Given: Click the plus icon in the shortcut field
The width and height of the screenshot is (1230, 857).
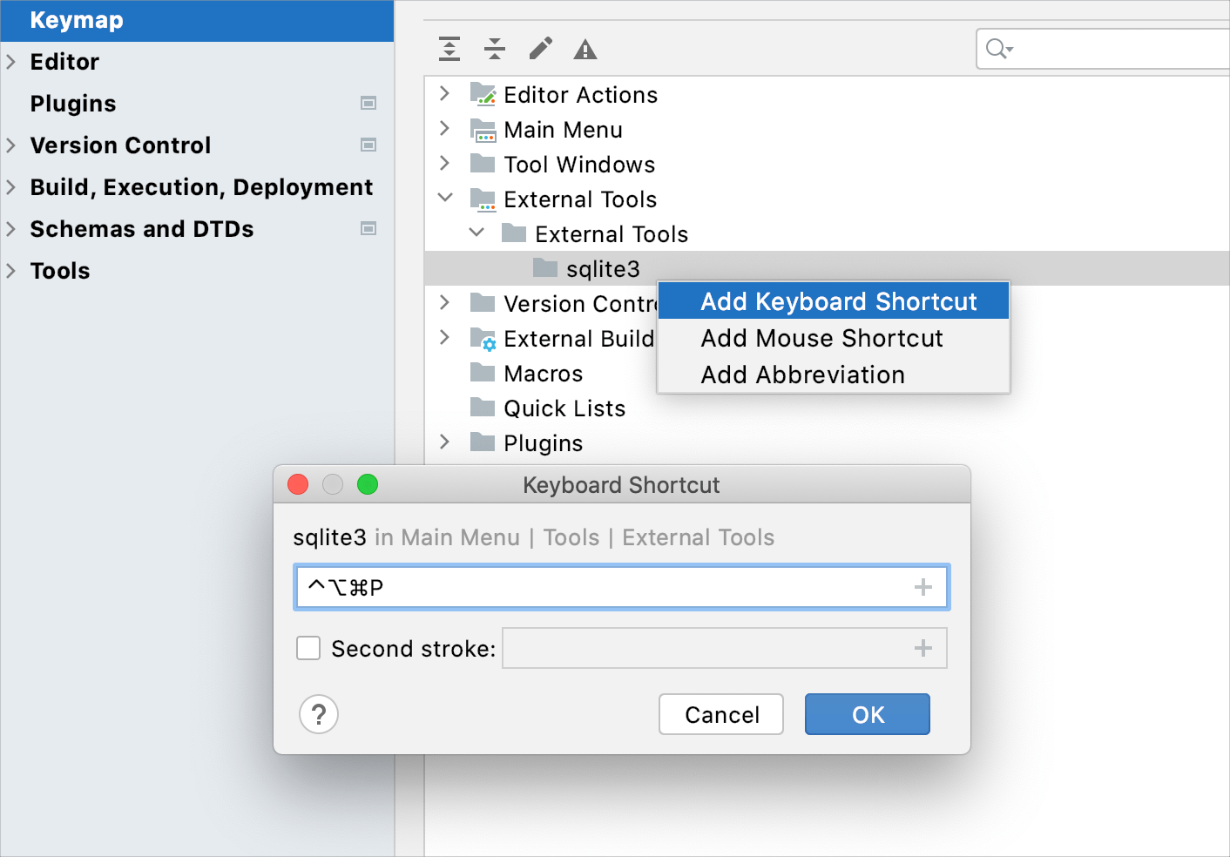Looking at the screenshot, I should [923, 587].
